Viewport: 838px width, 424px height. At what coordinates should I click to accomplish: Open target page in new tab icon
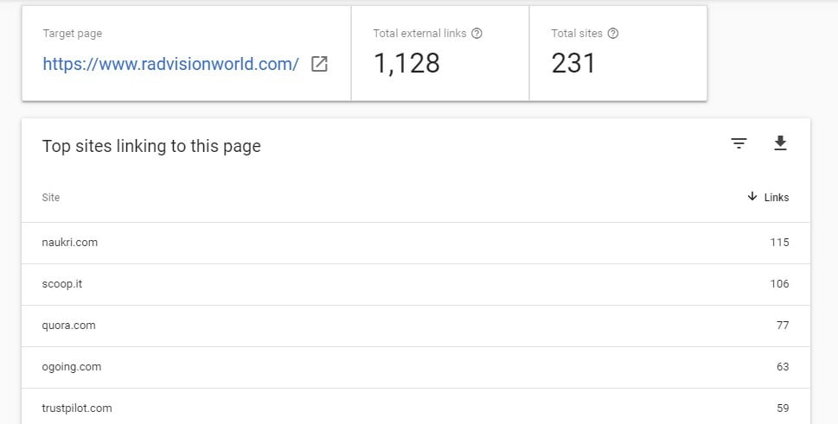319,64
